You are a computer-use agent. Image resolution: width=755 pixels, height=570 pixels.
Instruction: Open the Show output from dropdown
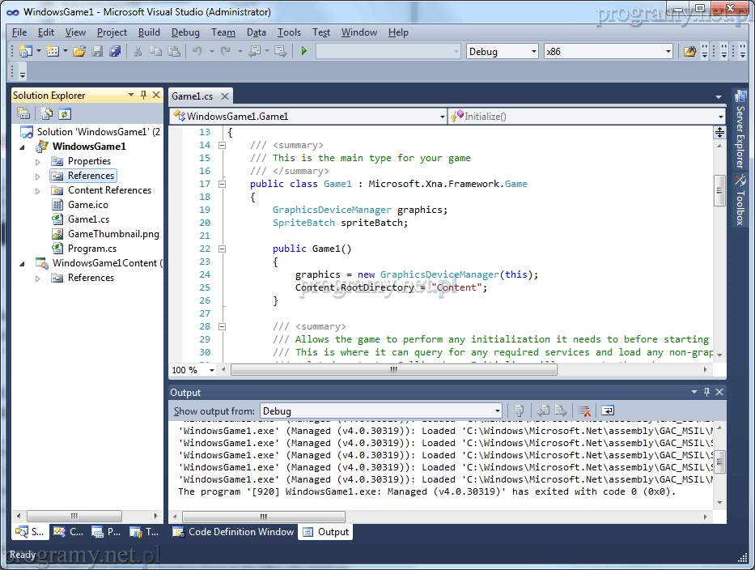(382, 410)
